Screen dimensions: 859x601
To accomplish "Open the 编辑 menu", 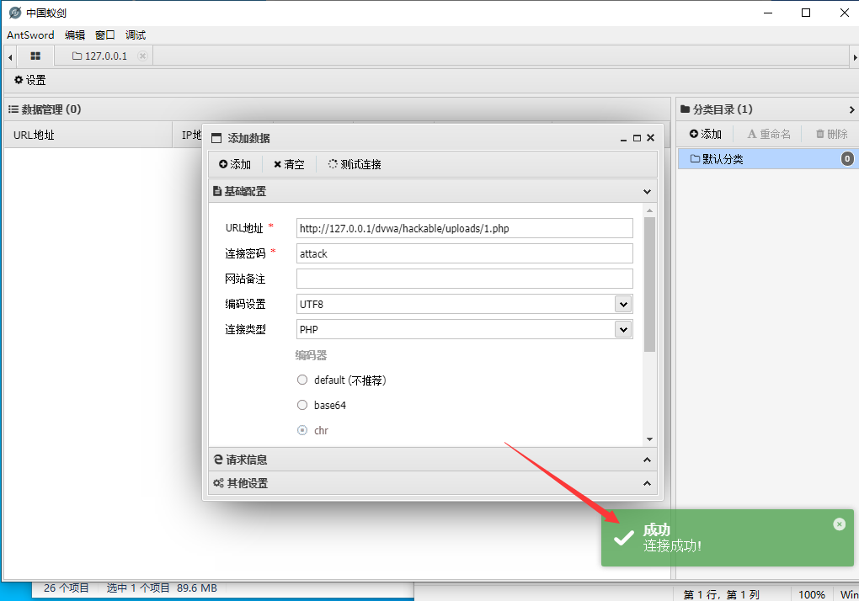I will pyautogui.click(x=75, y=35).
